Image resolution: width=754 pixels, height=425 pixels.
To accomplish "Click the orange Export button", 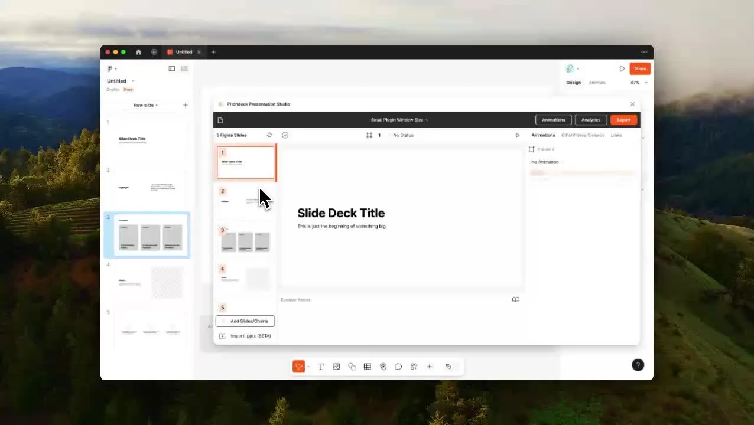I will [623, 120].
